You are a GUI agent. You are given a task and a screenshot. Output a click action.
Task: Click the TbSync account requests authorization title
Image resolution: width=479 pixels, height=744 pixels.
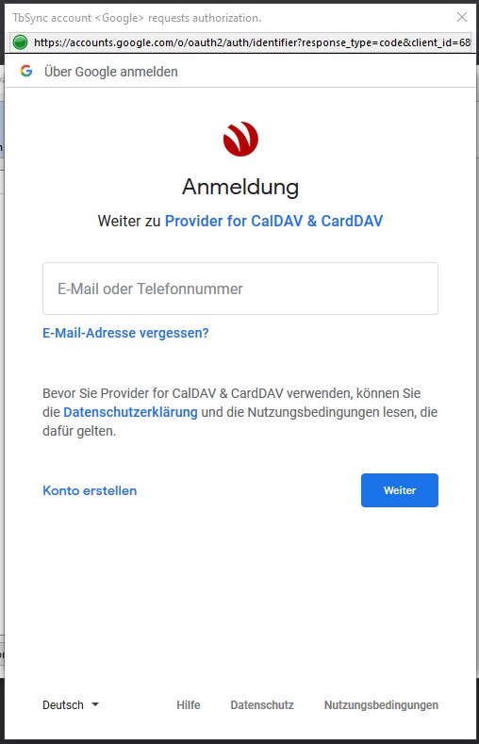pyautogui.click(x=137, y=18)
